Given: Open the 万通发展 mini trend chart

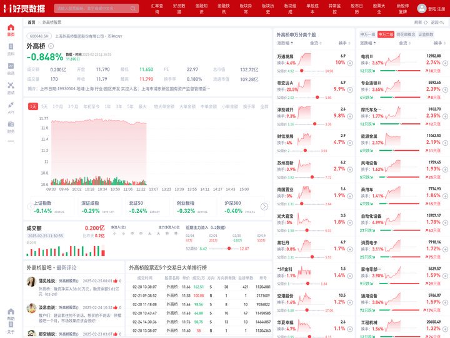Looking at the screenshot, I should (x=304, y=59).
